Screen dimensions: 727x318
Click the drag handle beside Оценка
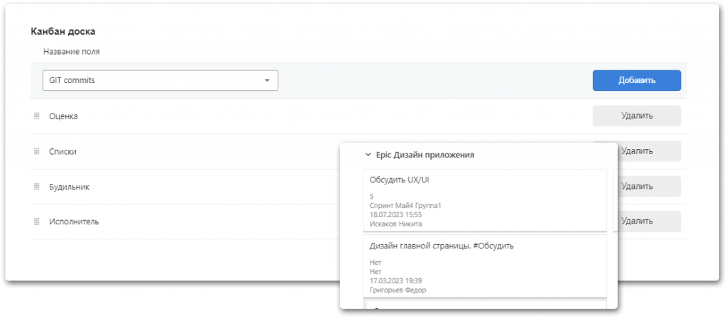(37, 116)
